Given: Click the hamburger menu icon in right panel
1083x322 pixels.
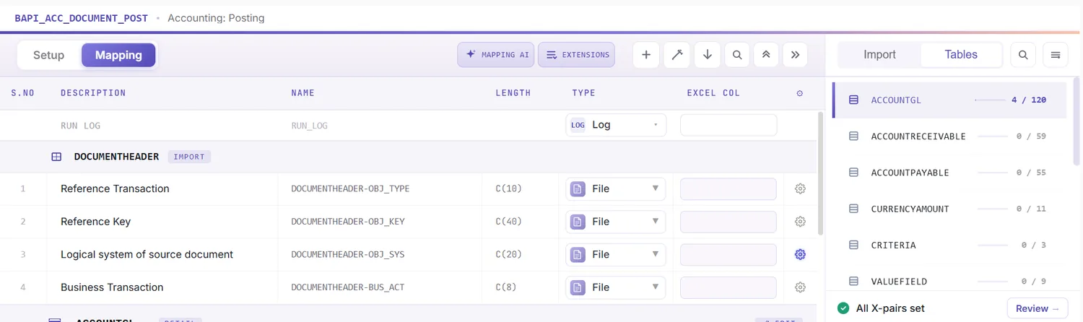Looking at the screenshot, I should point(1056,55).
